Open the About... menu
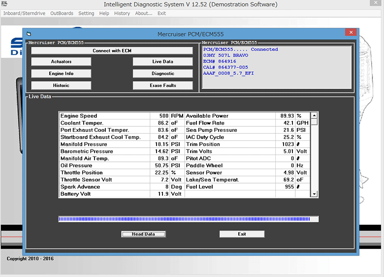Screen dimensions: 384x277 [144, 13]
